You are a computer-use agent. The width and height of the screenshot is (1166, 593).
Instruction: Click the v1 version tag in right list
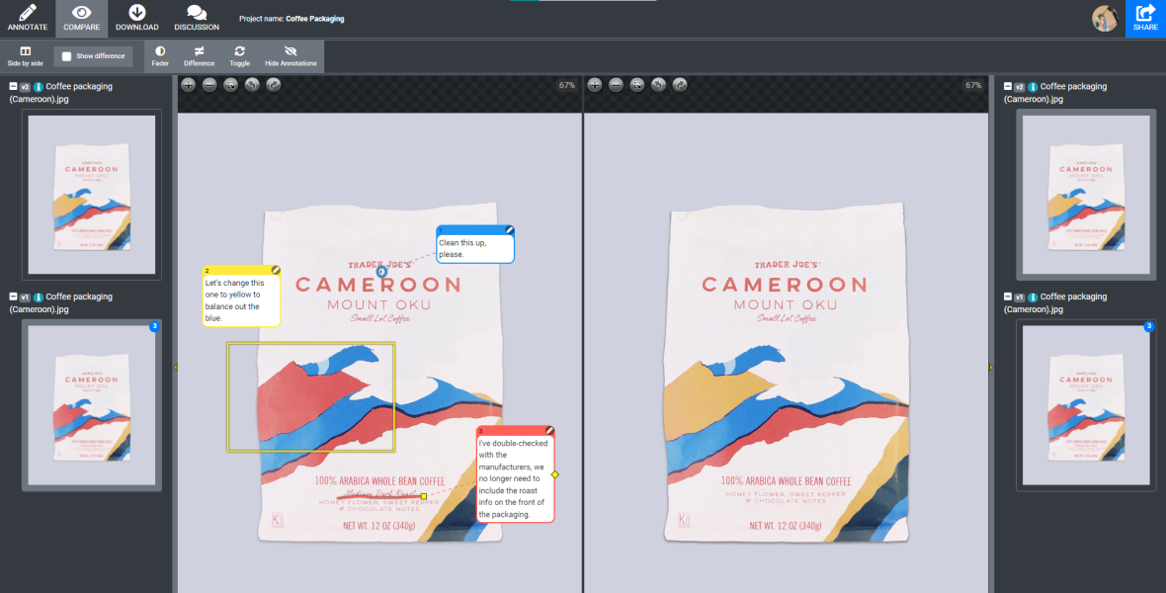click(x=1020, y=297)
